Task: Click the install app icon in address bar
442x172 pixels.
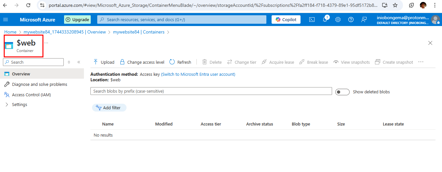Action: point(384,5)
